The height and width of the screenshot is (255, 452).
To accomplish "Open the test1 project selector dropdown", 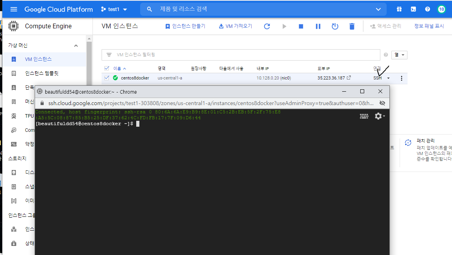I will coord(114,9).
